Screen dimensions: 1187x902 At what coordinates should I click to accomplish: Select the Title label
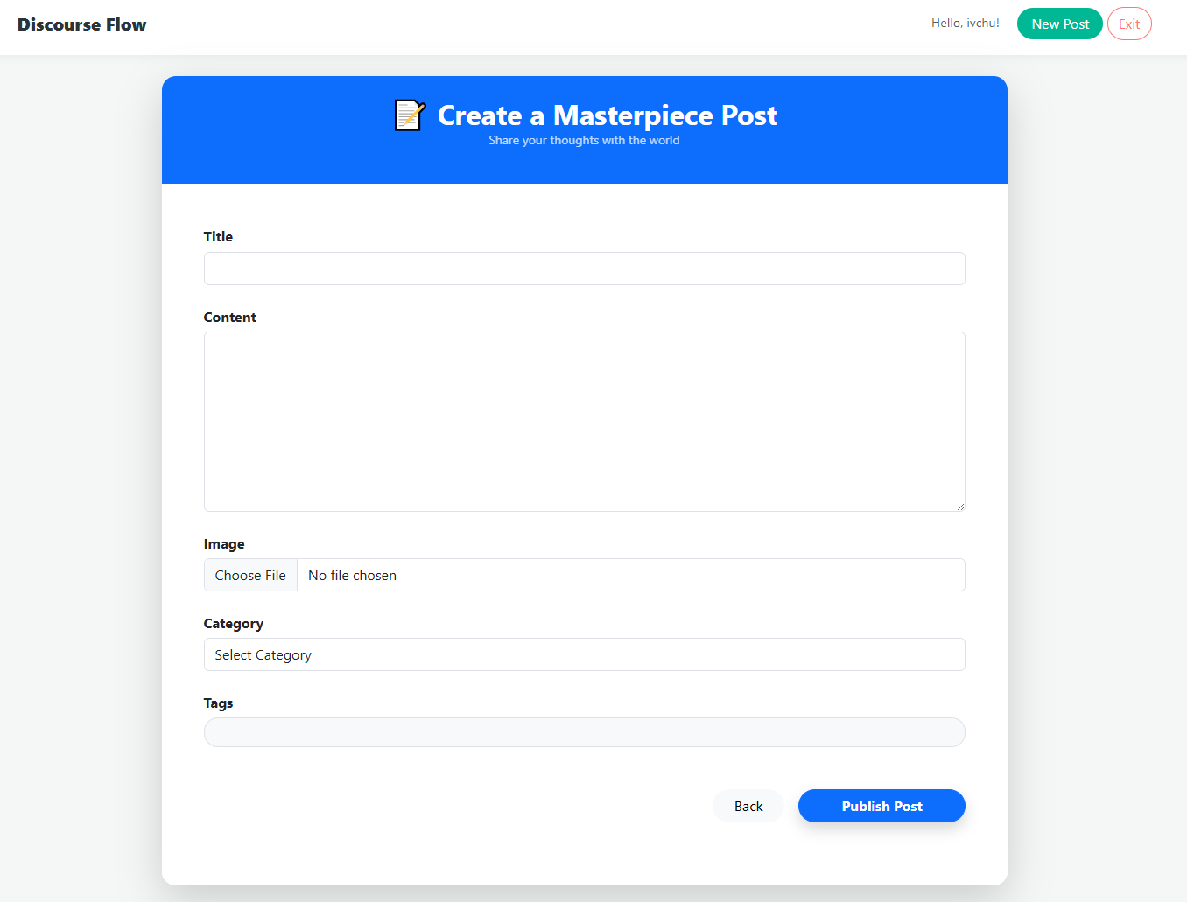click(218, 236)
